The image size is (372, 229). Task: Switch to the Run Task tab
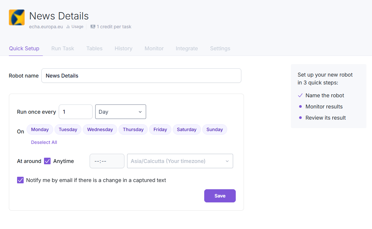(63, 48)
